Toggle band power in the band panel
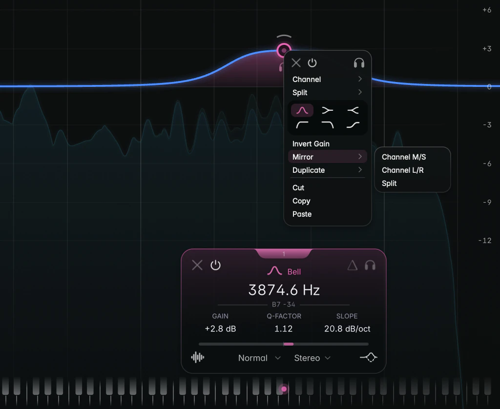Screen dimensions: 500x409 pyautogui.click(x=215, y=265)
